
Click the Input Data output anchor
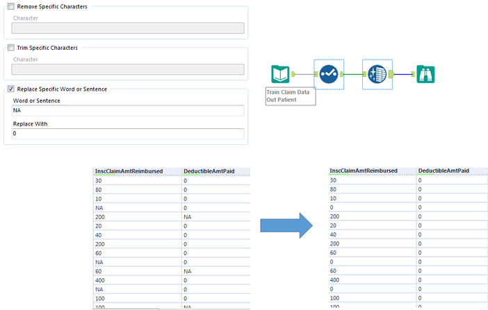point(294,74)
